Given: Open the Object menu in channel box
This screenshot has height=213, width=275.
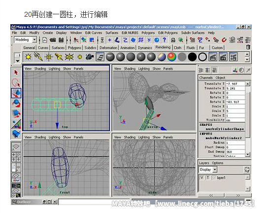Looking at the screenshot, I should (220, 78).
